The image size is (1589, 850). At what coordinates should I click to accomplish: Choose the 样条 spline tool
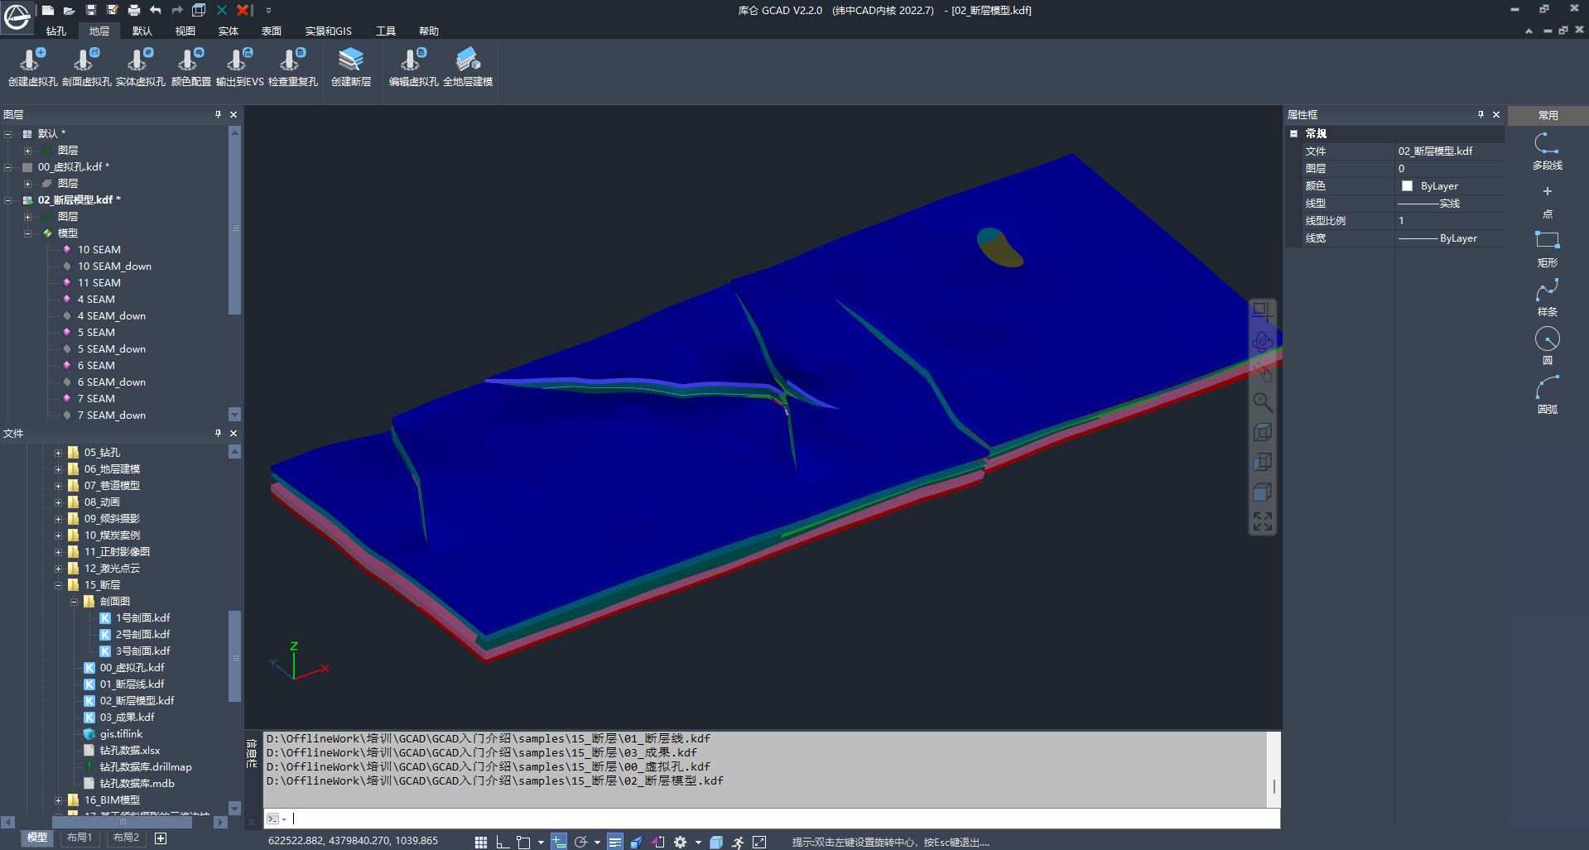pos(1547,291)
